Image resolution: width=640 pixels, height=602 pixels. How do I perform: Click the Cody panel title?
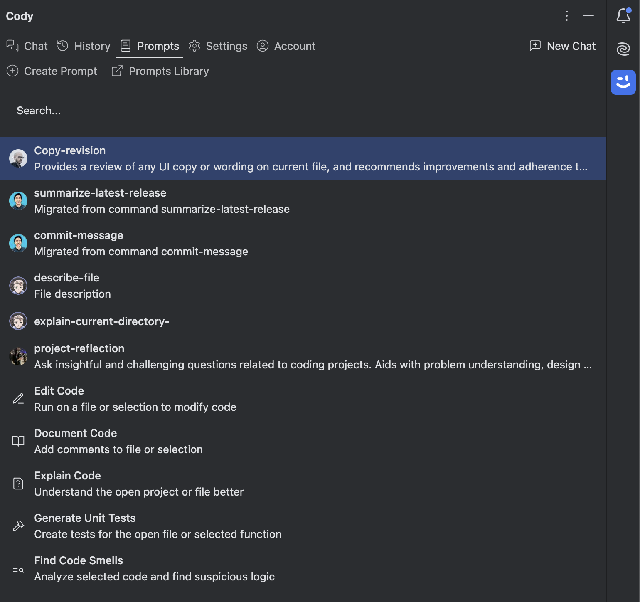(x=20, y=16)
